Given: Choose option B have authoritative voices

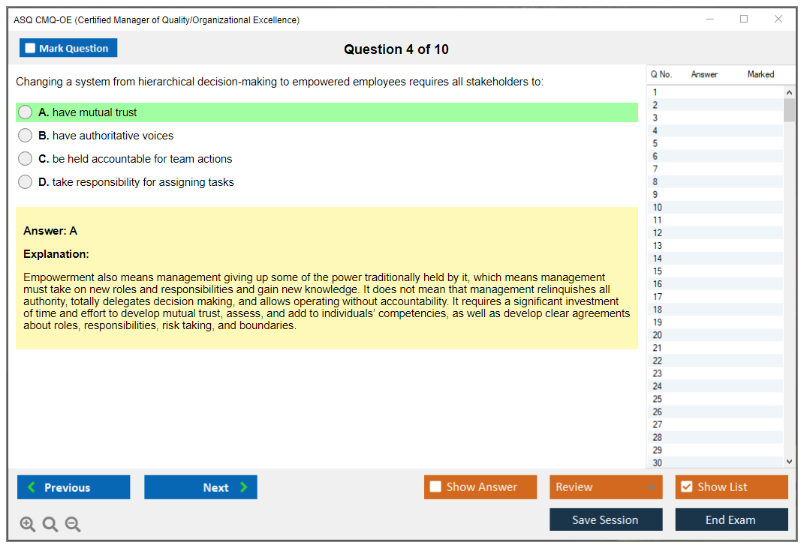Looking at the screenshot, I should tap(26, 136).
